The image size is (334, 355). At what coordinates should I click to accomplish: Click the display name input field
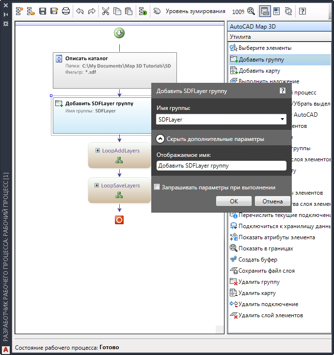pyautogui.click(x=222, y=166)
